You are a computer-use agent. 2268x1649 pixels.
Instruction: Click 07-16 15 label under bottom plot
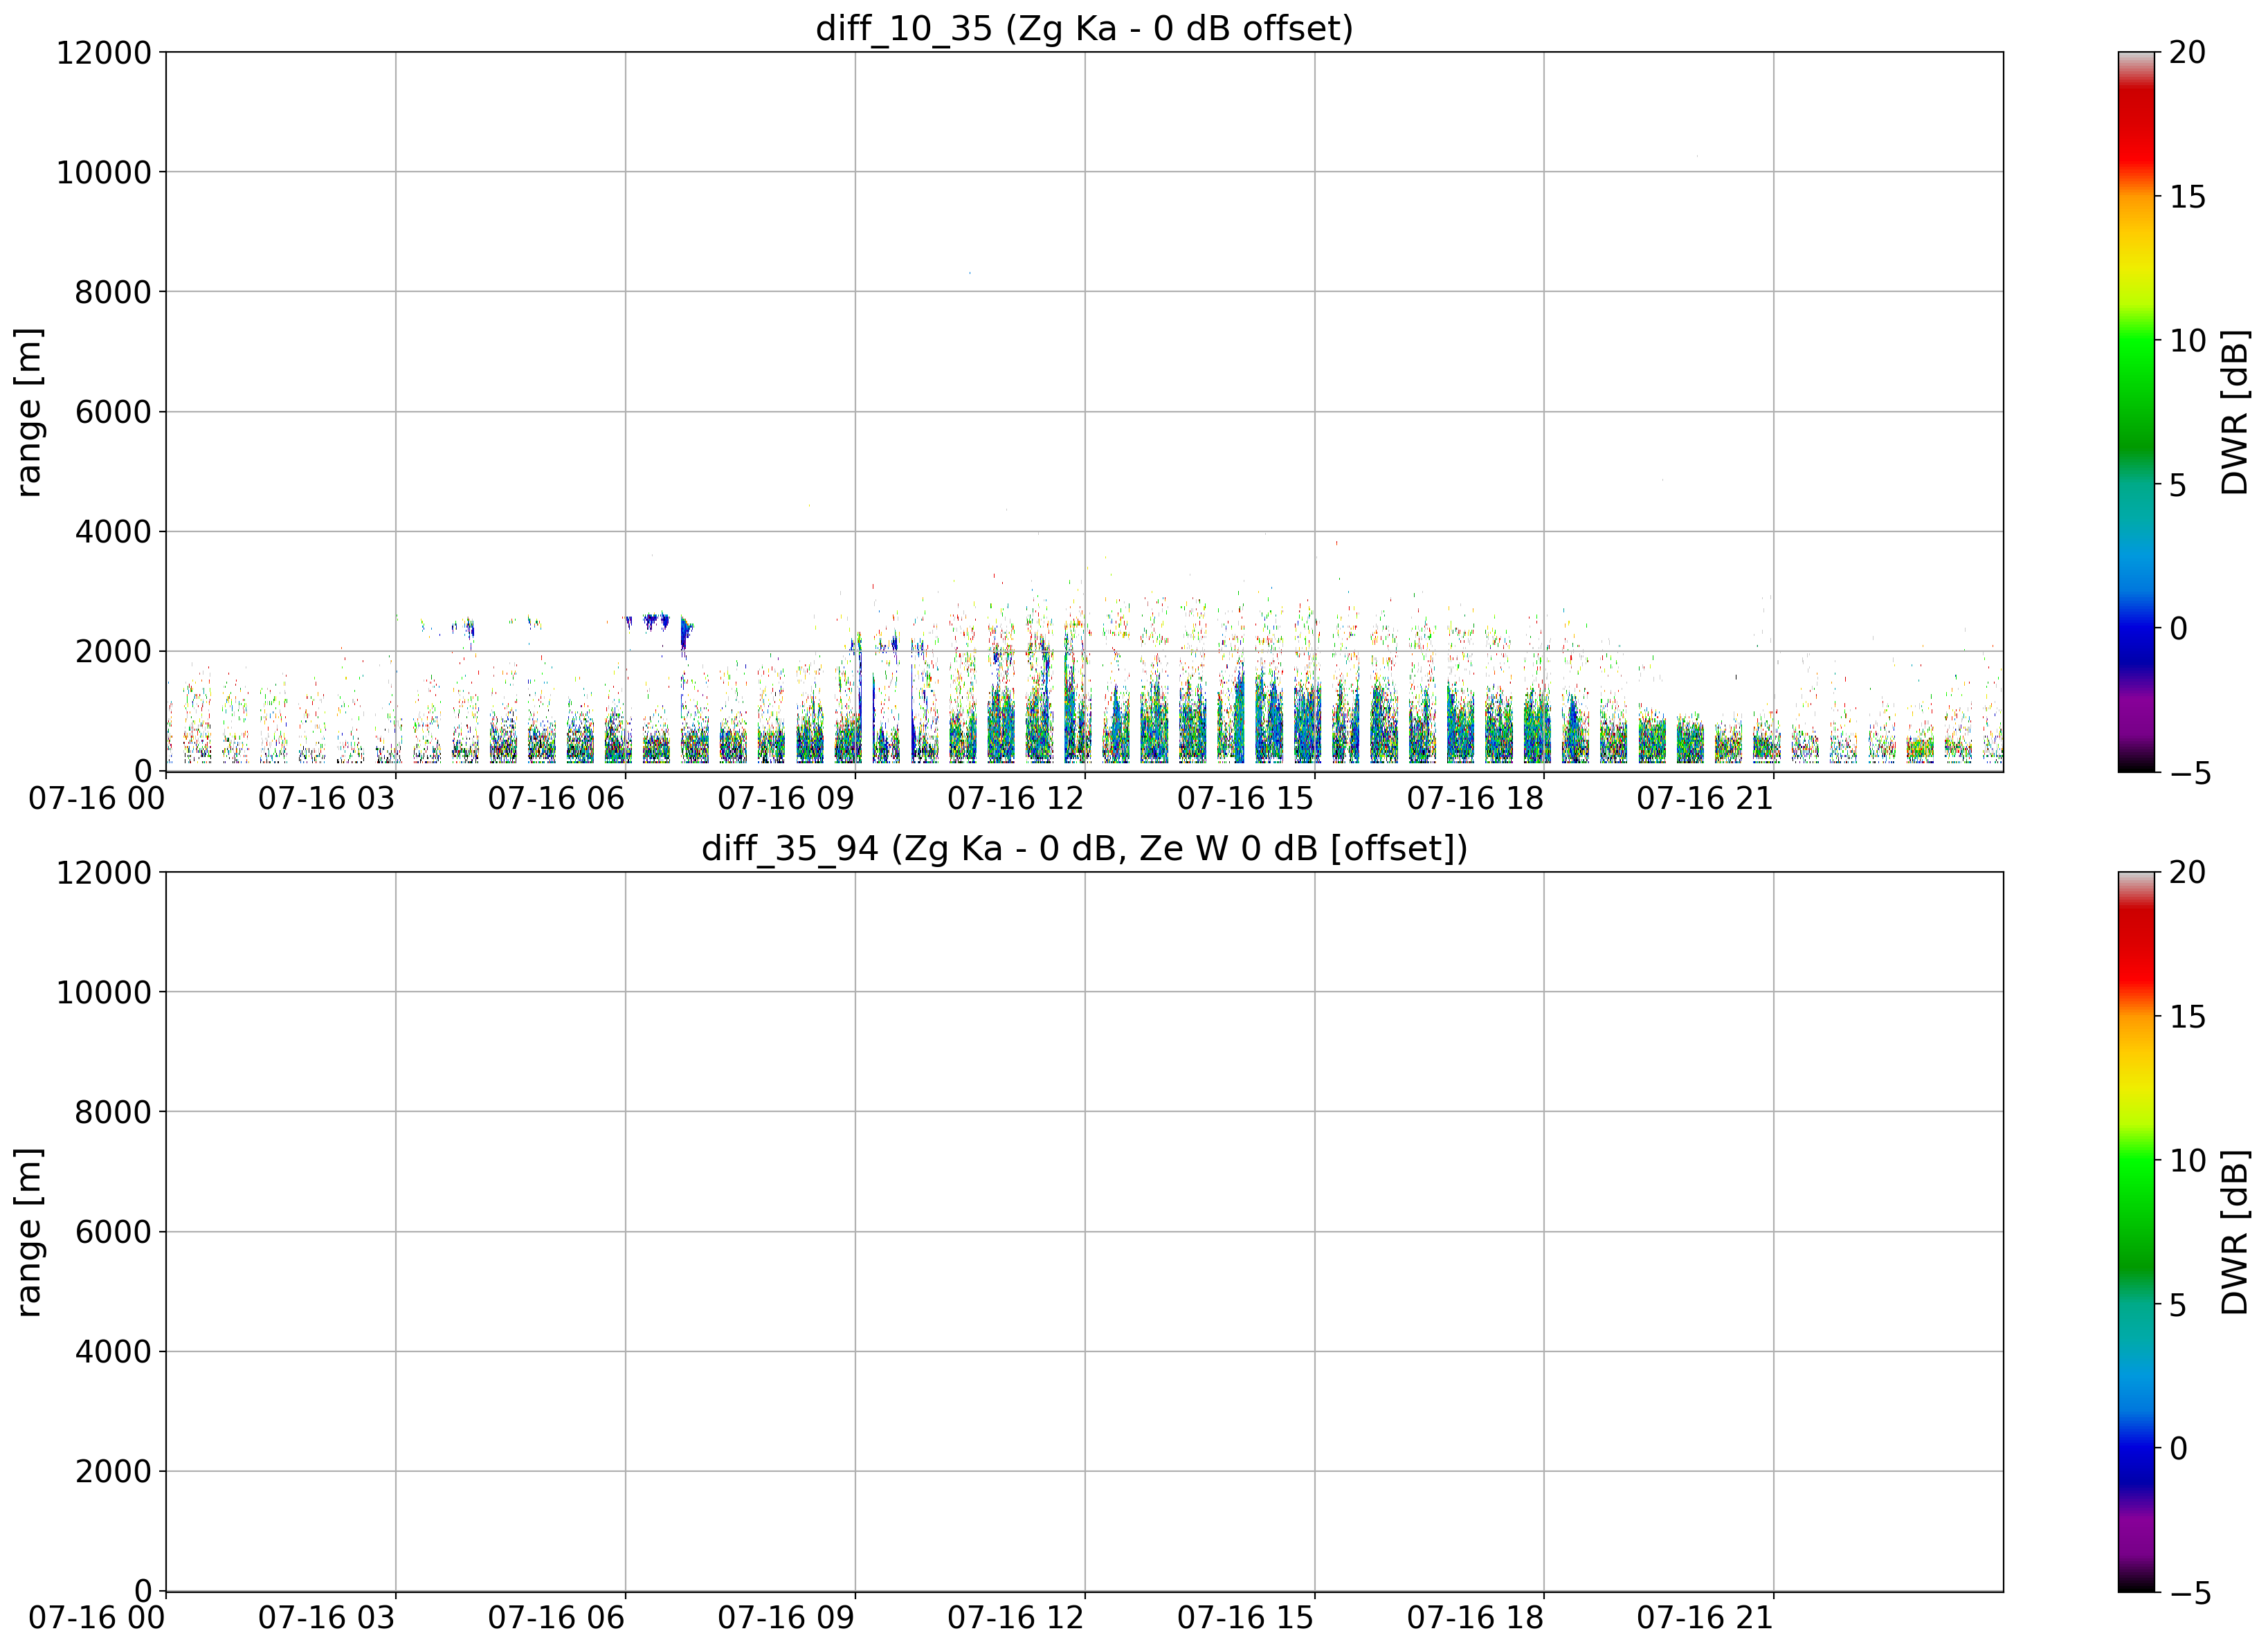pyautogui.click(x=1245, y=1618)
